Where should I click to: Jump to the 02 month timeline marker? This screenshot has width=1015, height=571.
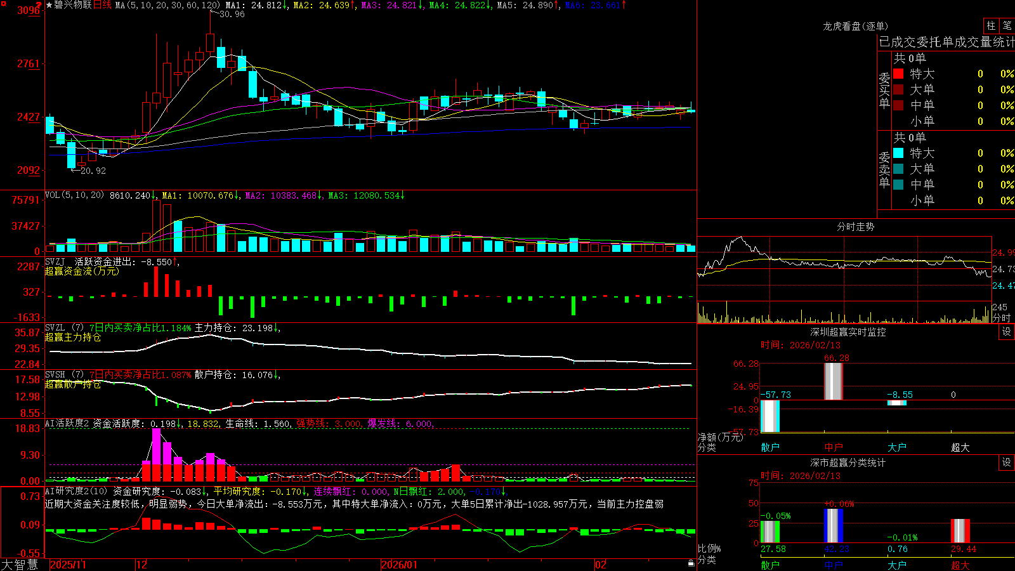[x=601, y=565]
